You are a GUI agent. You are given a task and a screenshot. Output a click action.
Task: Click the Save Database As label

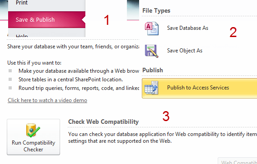point(188,28)
